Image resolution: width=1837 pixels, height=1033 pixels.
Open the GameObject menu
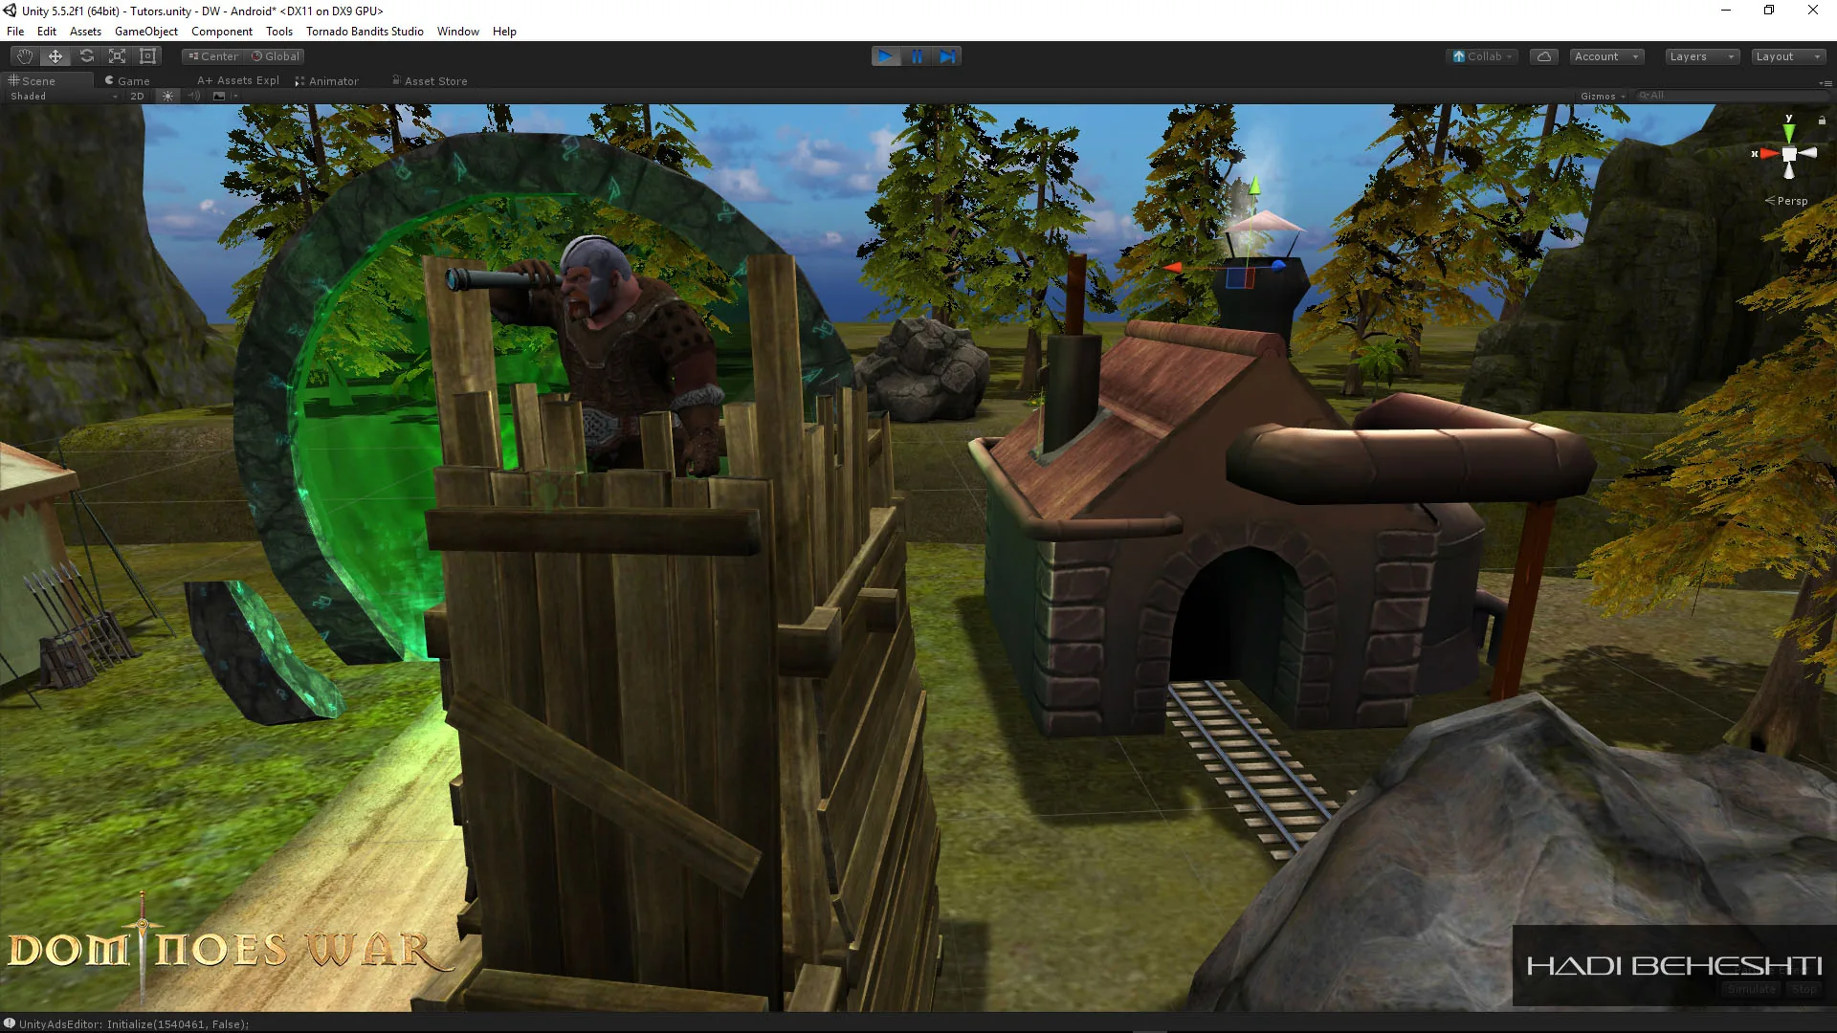coord(145,32)
